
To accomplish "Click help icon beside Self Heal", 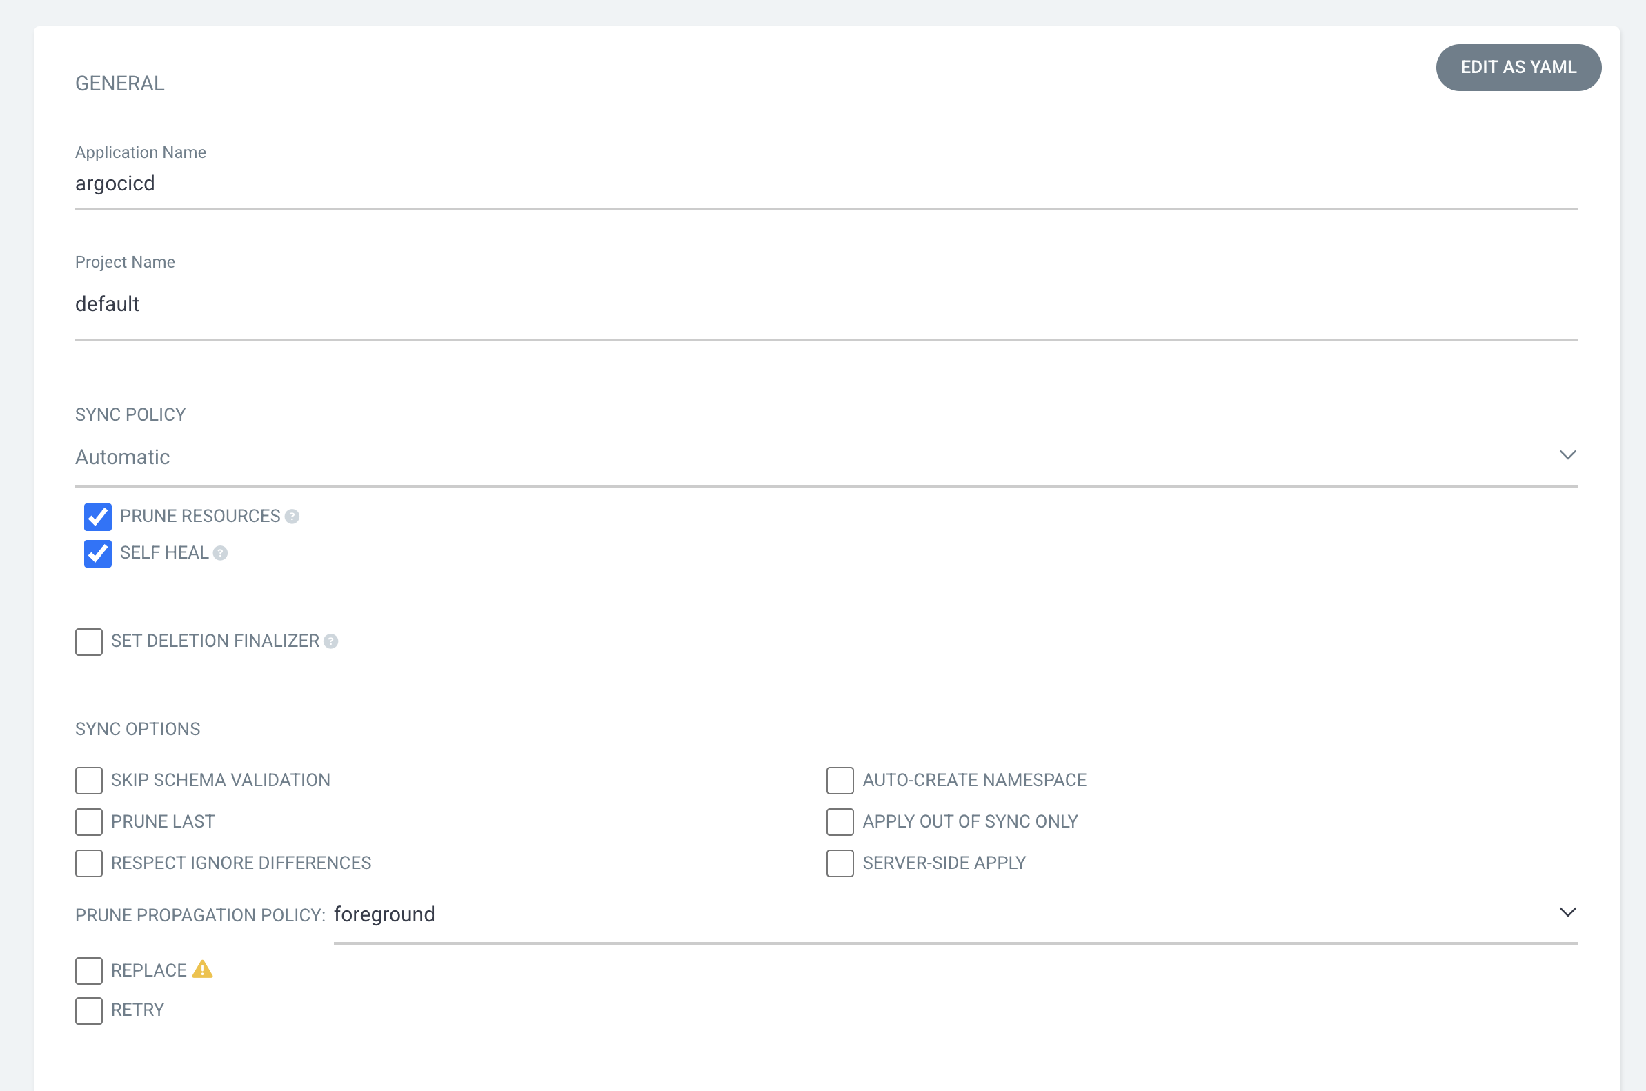I will coord(220,553).
